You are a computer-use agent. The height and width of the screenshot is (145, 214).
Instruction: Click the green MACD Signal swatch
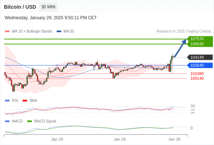click(x=29, y=121)
